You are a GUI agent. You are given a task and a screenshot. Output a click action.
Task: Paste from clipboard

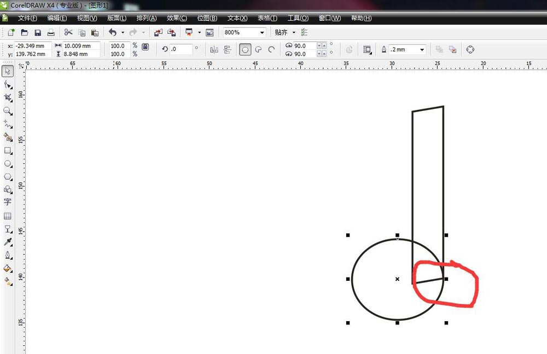[95, 33]
